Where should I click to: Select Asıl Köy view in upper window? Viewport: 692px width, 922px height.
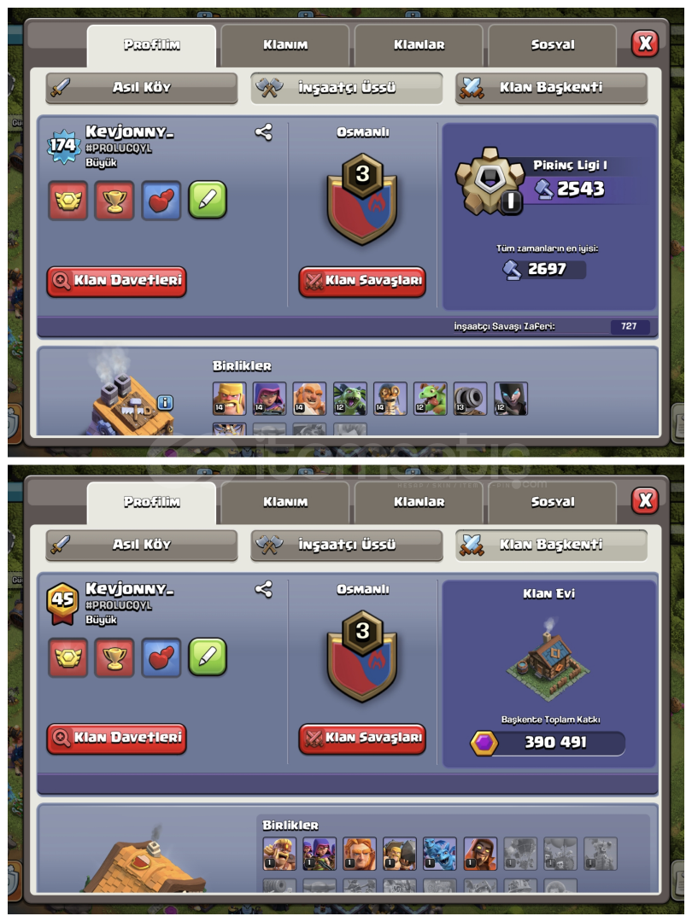(x=142, y=88)
